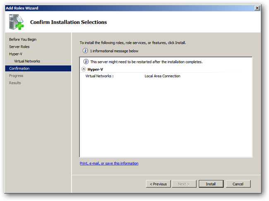Cancel the Add Roles Wizard
The width and height of the screenshot is (269, 201).
[x=238, y=184]
